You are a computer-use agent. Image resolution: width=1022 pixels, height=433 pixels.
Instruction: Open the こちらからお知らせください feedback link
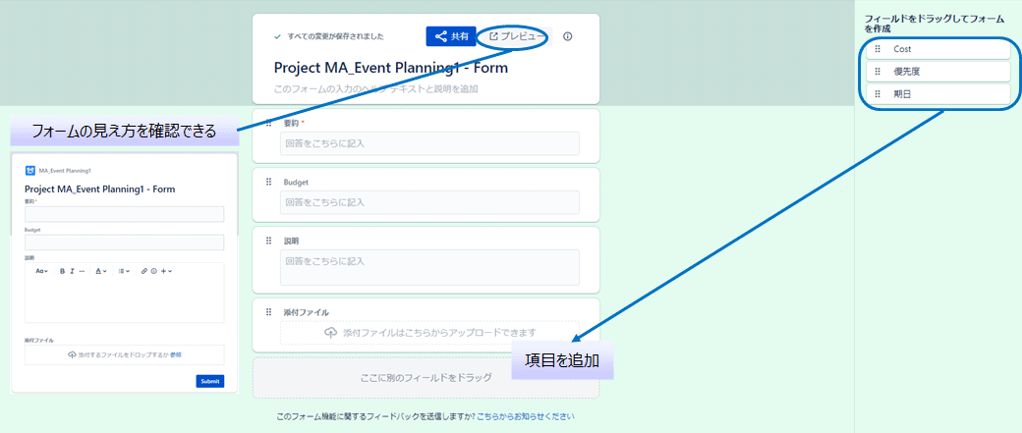point(525,416)
